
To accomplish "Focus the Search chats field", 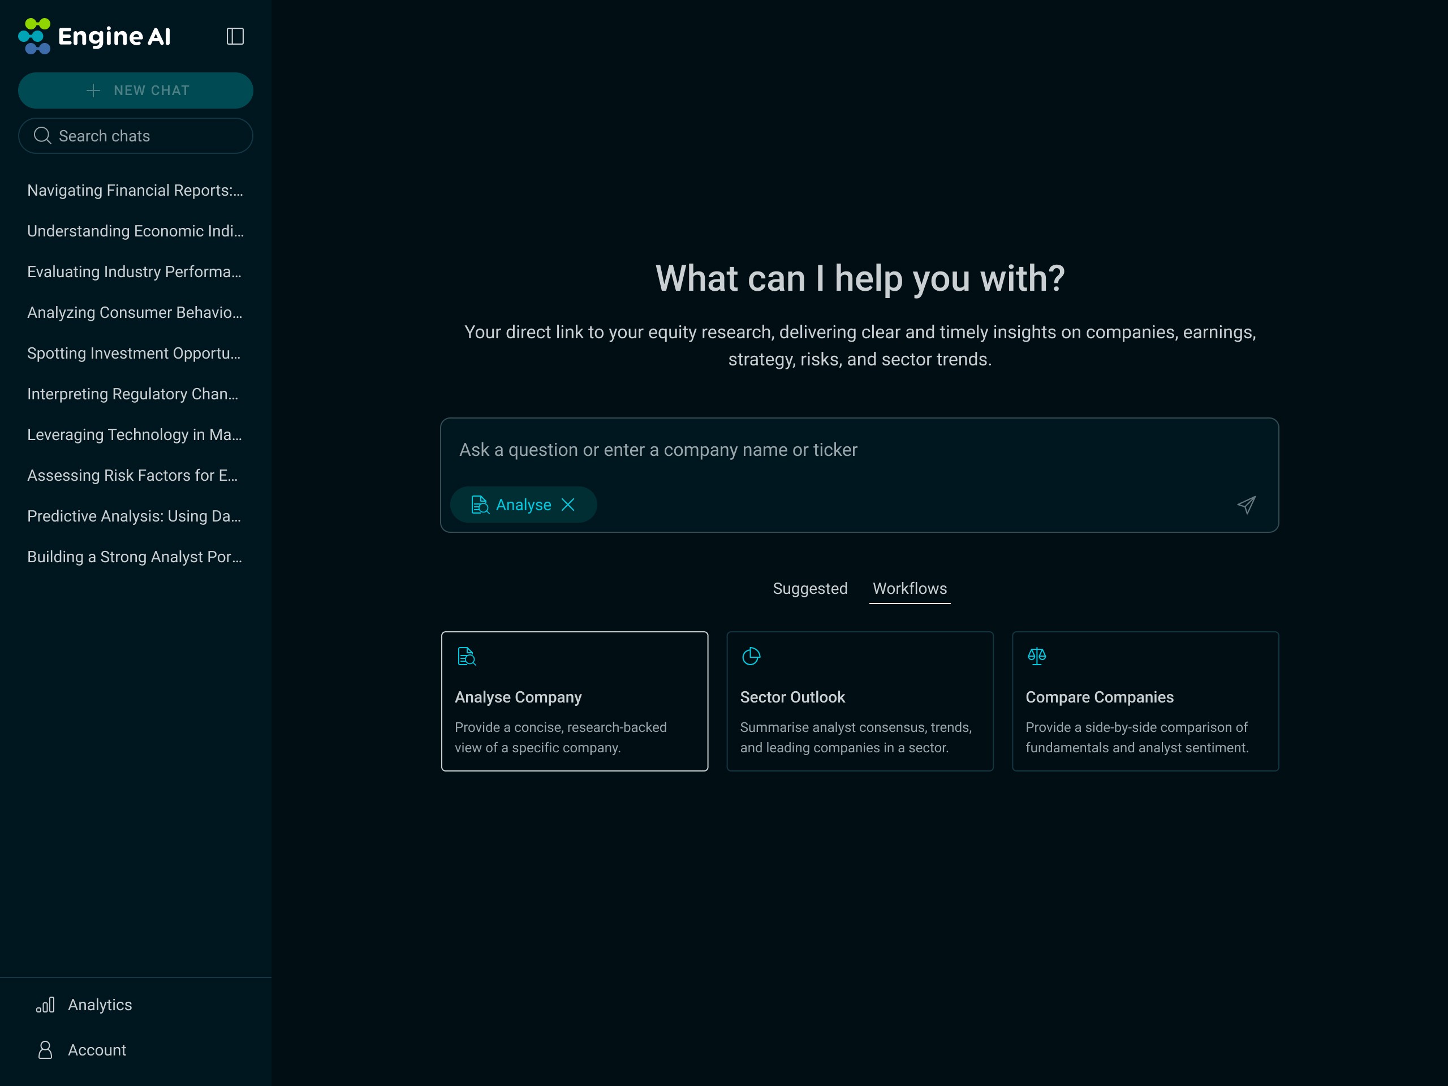I will coord(136,136).
